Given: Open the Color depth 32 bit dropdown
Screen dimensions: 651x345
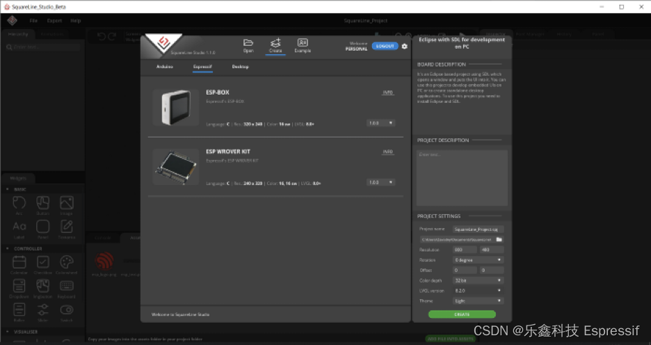Looking at the screenshot, I should pyautogui.click(x=478, y=280).
